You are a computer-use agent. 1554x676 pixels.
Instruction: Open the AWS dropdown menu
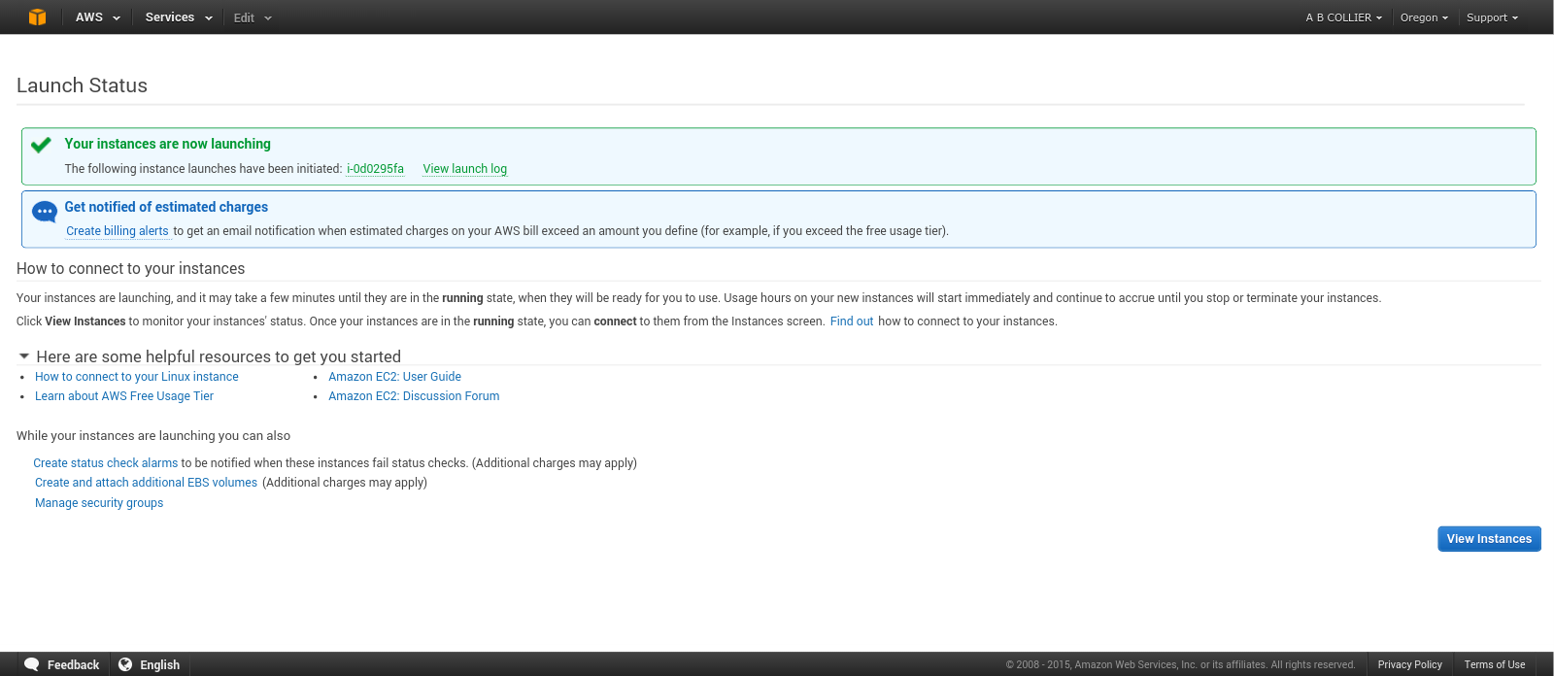(97, 17)
